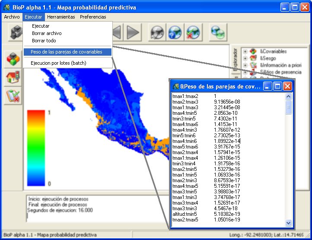
Task: Switch to the vertical Explorador tab
Action: [x=235, y=59]
